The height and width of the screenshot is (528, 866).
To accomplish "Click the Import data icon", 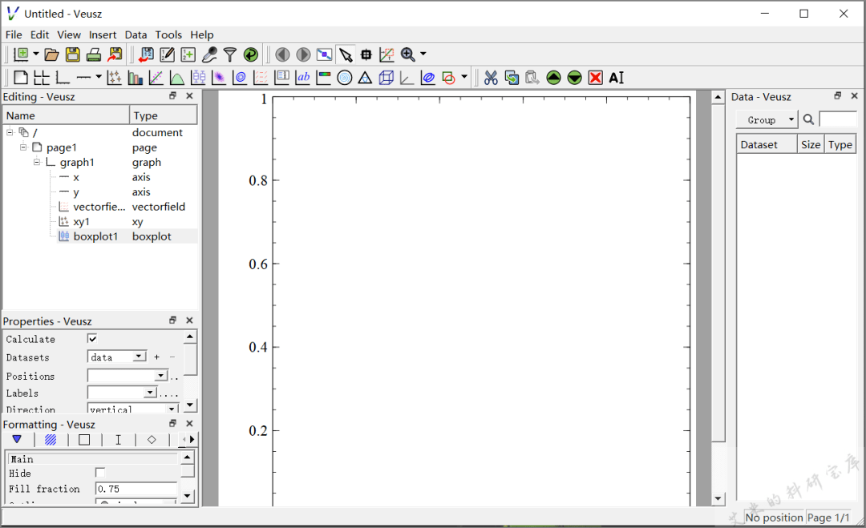I will [x=147, y=54].
